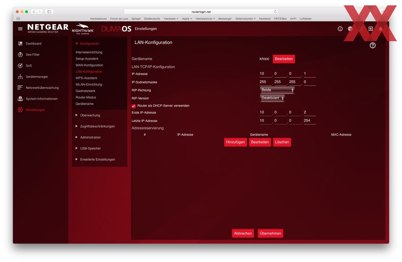Click Hinzufügen address reservation button
Viewport: 402px width, 262px height.
pyautogui.click(x=235, y=142)
